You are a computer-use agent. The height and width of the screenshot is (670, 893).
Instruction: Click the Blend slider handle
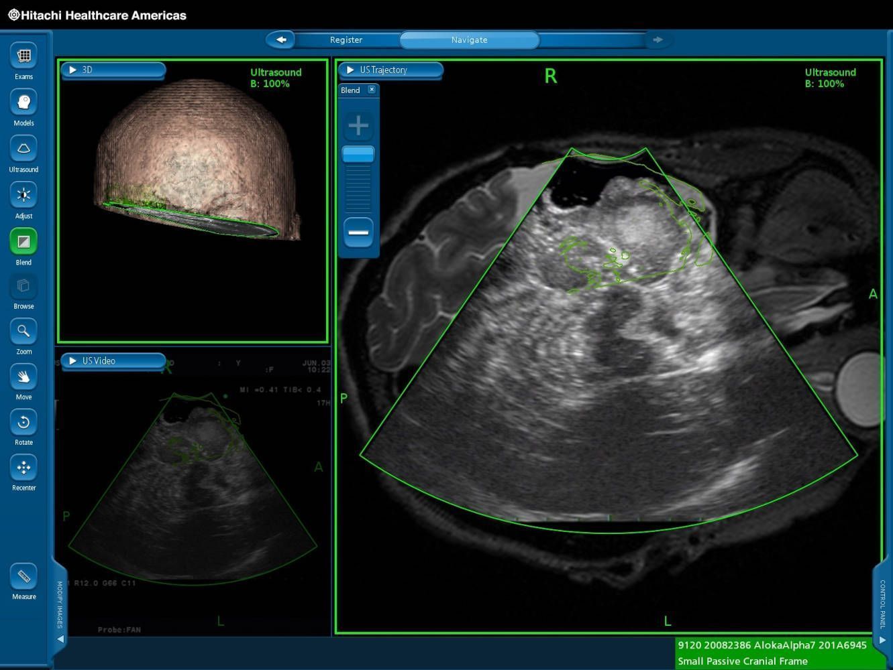(x=358, y=154)
